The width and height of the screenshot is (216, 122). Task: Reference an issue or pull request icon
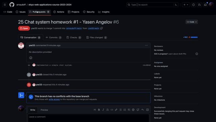[138, 110]
